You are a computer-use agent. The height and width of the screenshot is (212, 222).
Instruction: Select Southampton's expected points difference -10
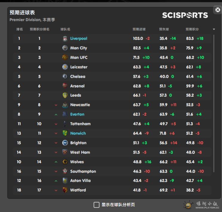(201, 171)
